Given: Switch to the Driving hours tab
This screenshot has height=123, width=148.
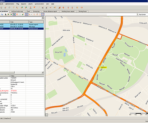Looking at the screenshot, I should 83,11.
